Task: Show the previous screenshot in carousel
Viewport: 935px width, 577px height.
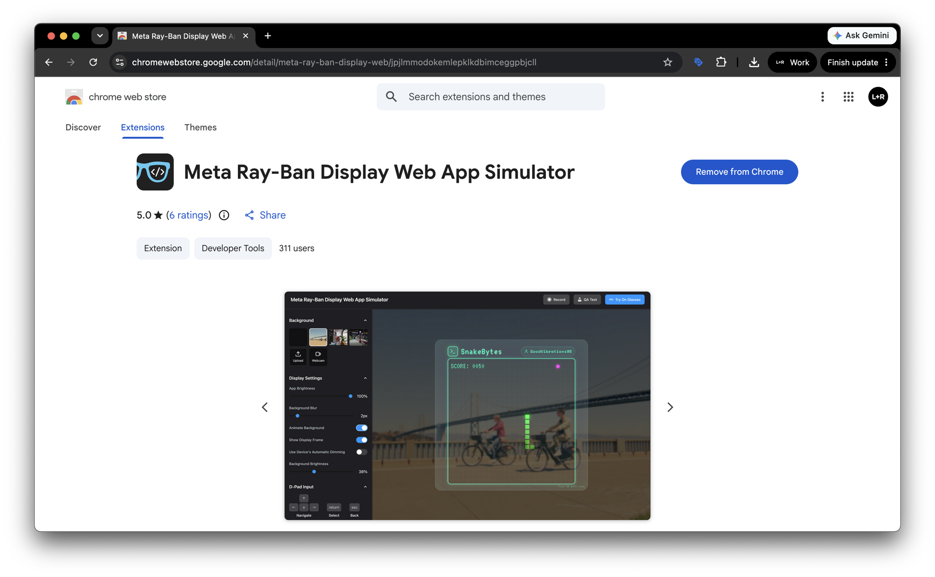Action: [x=265, y=407]
